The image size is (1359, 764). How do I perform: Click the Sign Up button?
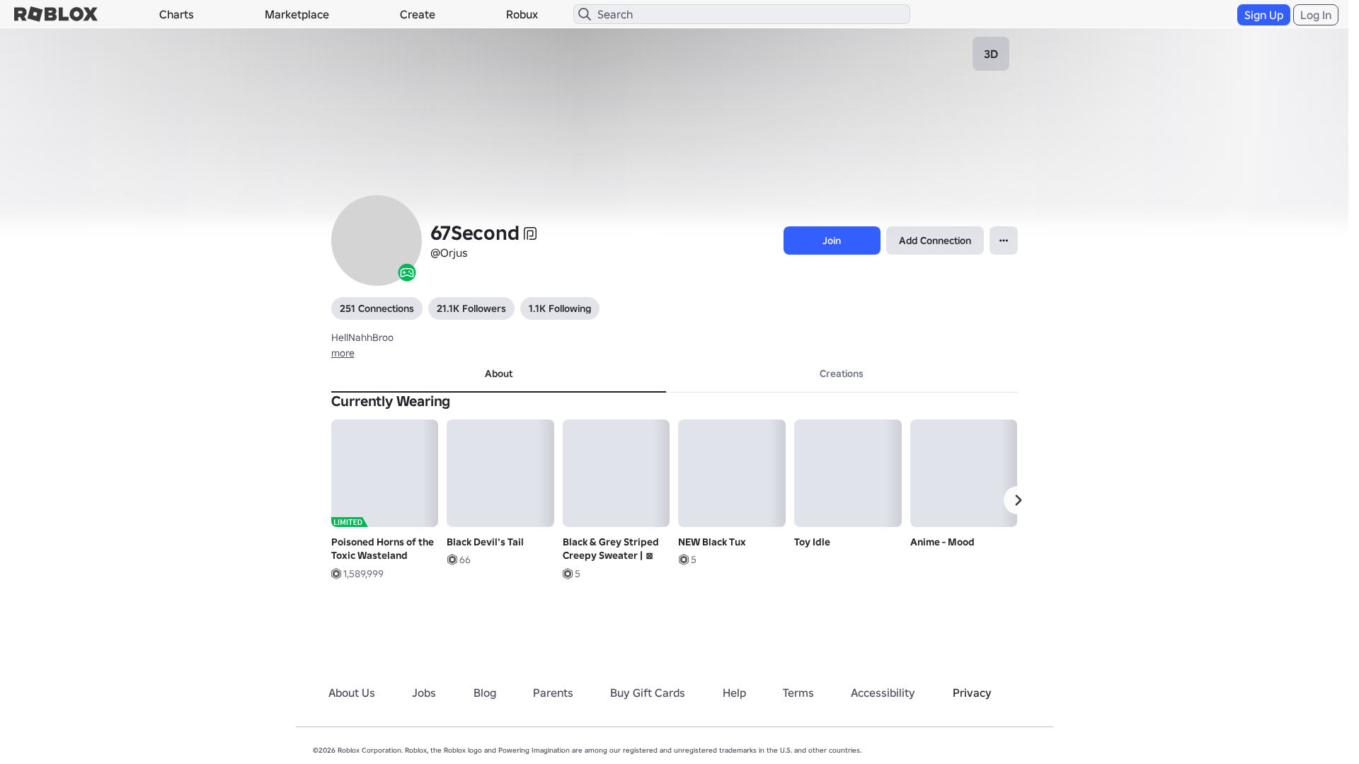(1263, 15)
